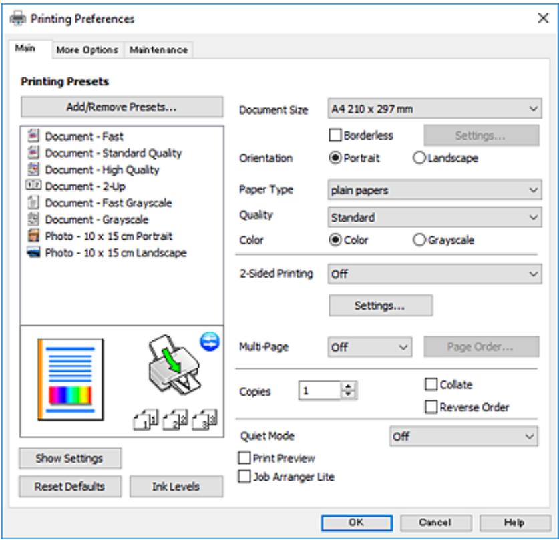This screenshot has height=540, width=559.
Task: Open the Paper Type dropdown
Action: (435, 190)
